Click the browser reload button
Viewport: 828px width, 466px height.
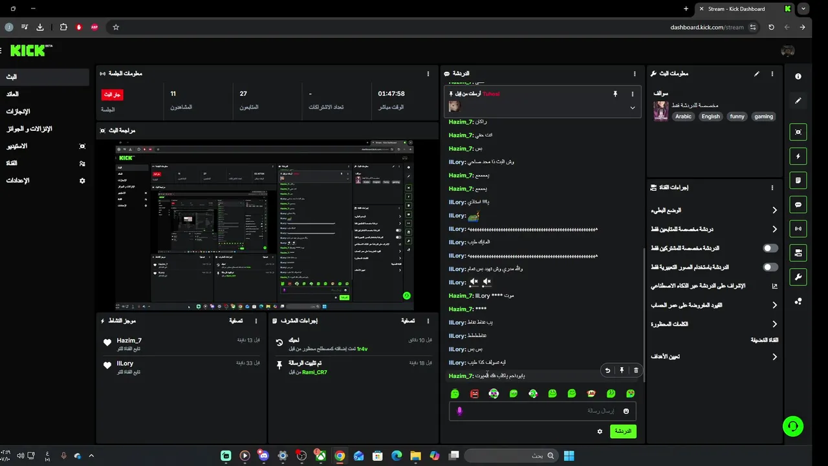point(771,27)
